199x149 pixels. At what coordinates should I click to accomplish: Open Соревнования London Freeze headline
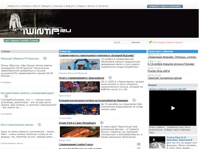tap(76, 144)
